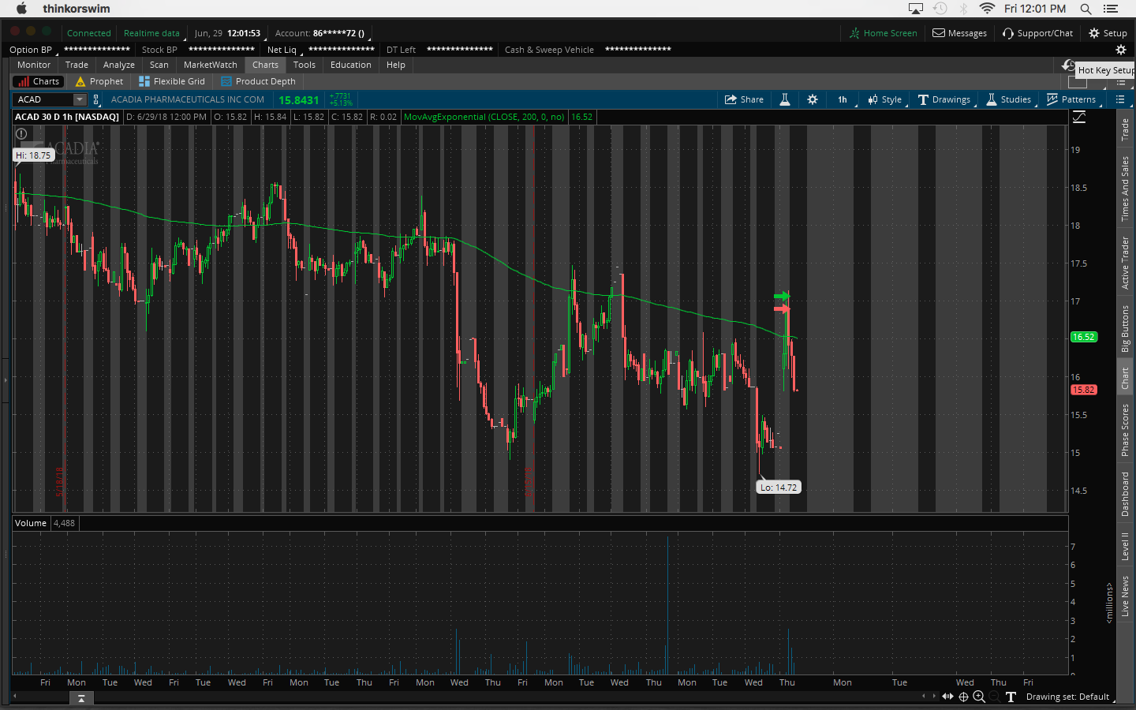Open the Share chart menu

[x=744, y=99]
